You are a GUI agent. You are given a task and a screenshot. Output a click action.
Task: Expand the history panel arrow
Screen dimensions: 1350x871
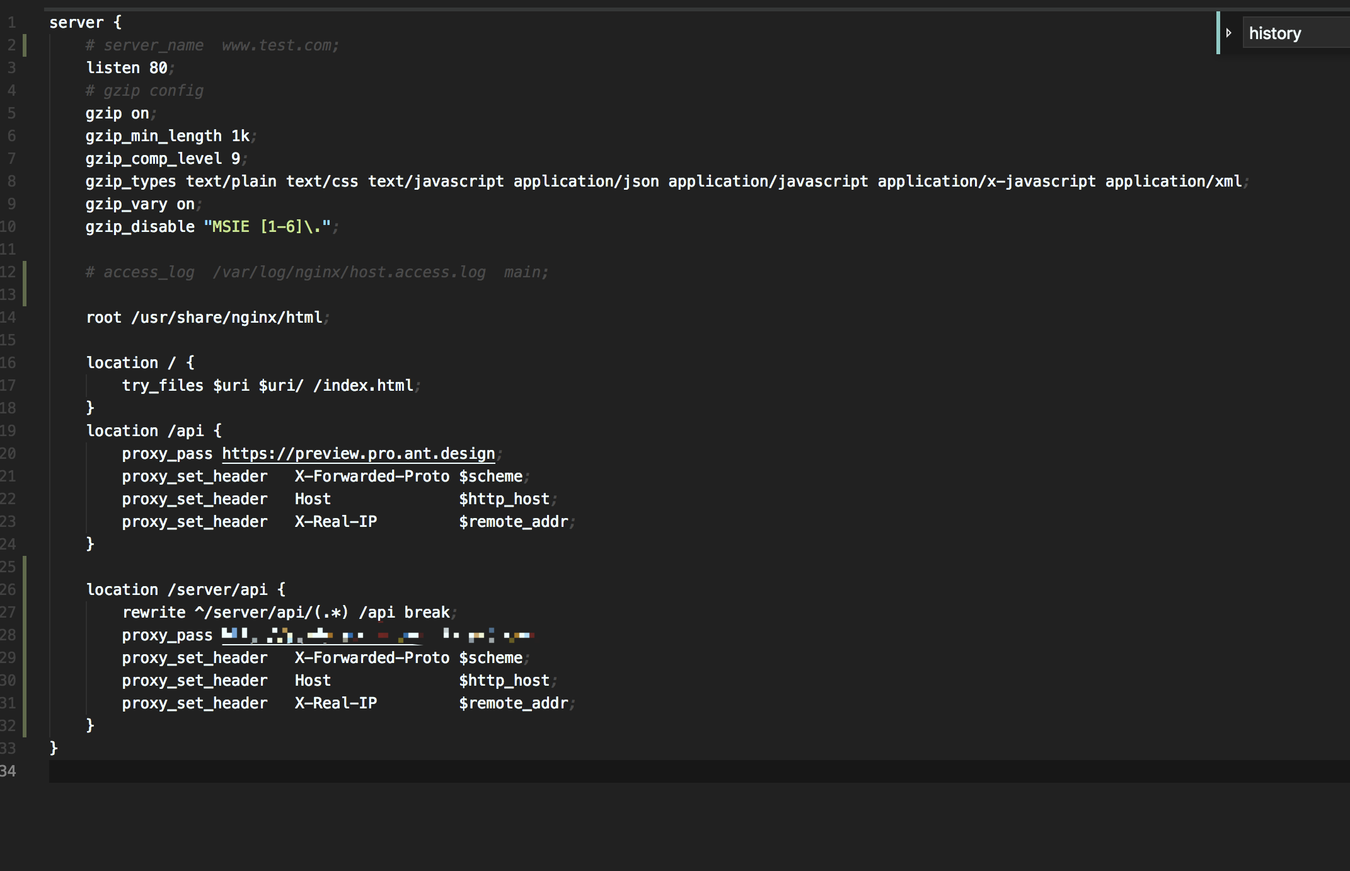pyautogui.click(x=1228, y=33)
